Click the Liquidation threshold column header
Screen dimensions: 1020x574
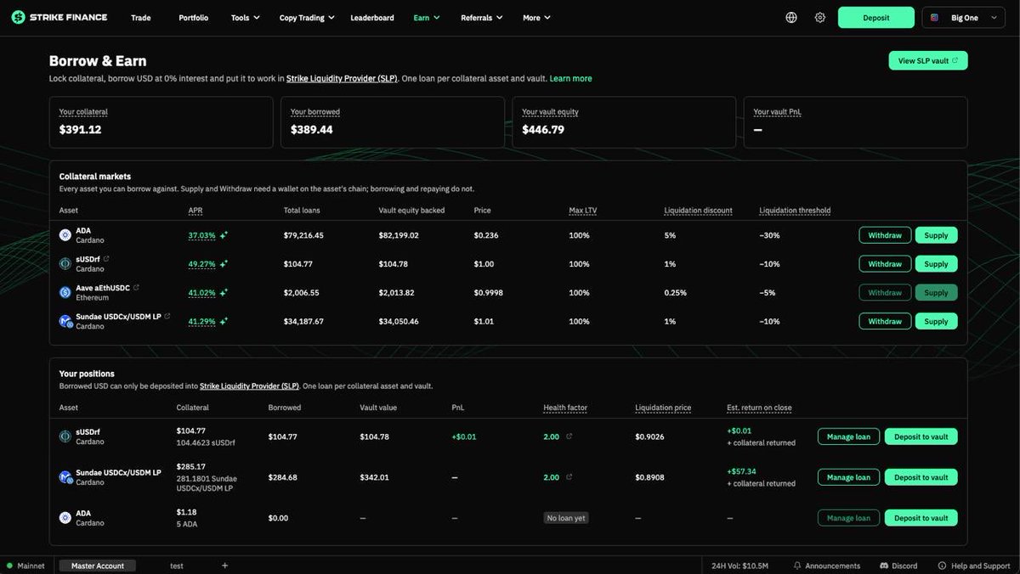click(x=795, y=211)
